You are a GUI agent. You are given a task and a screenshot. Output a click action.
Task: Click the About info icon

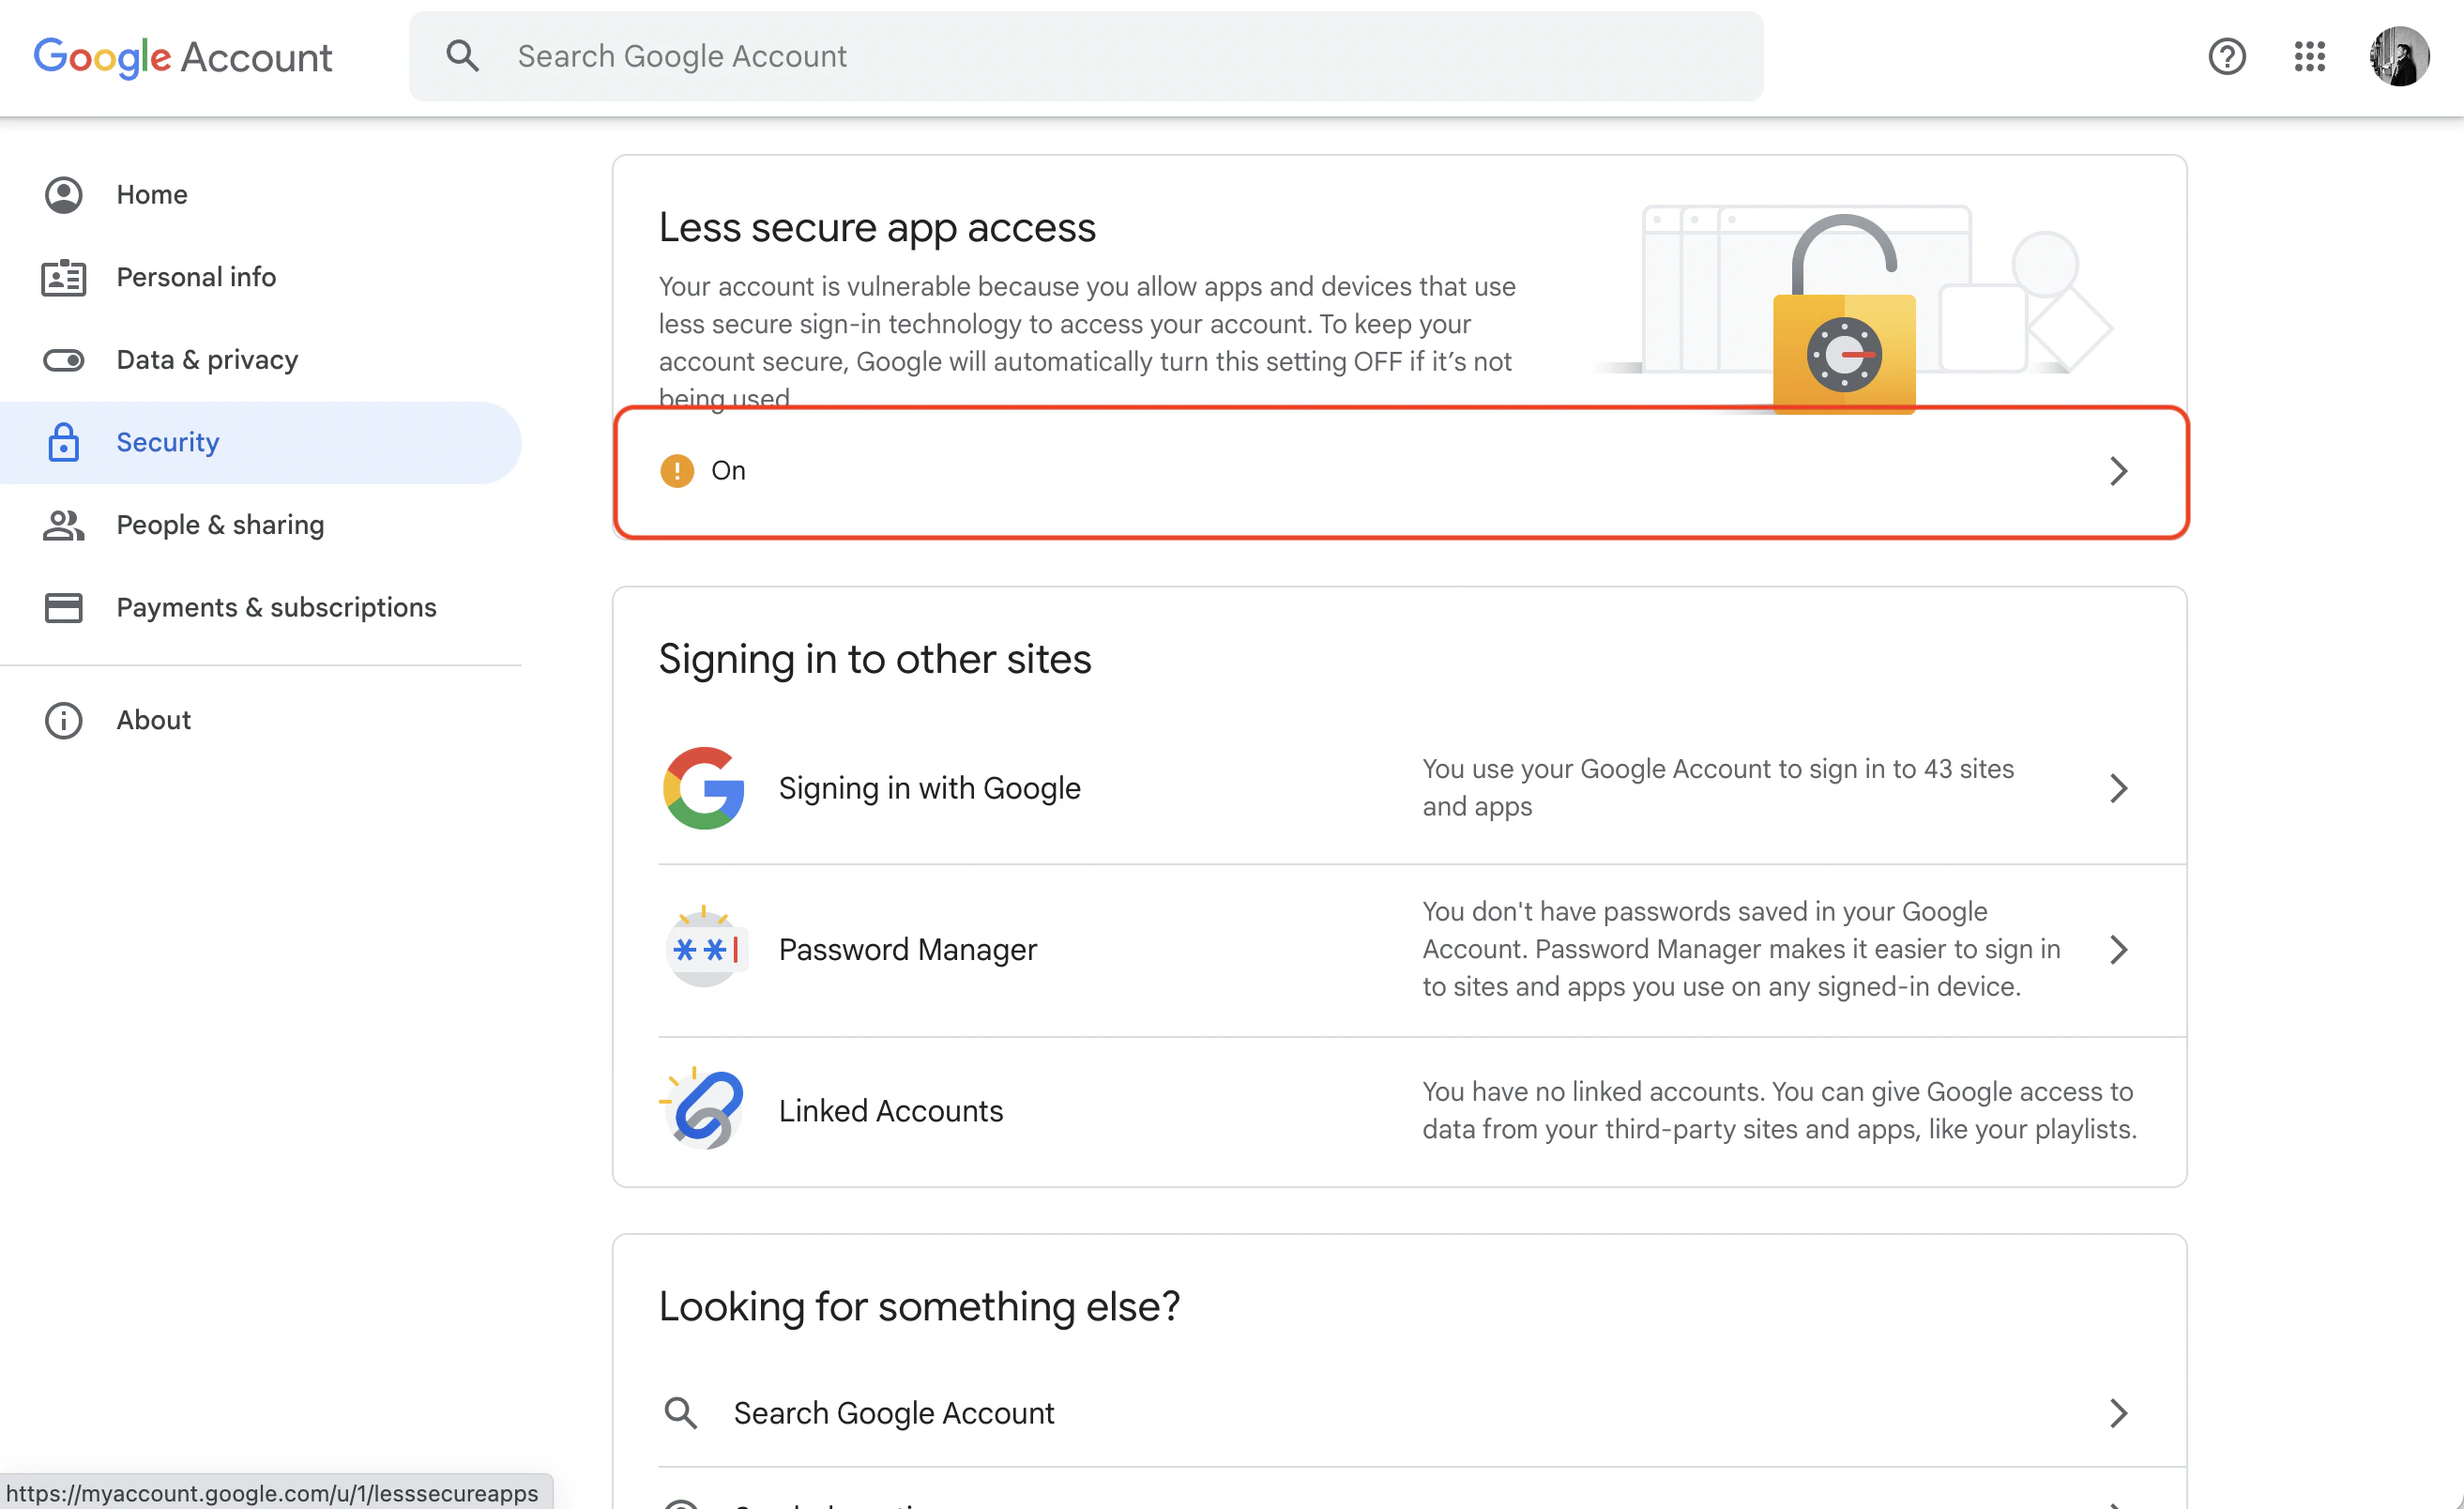64,720
